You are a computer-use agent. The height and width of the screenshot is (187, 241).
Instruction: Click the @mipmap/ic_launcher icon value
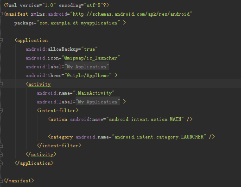[x=91, y=58]
